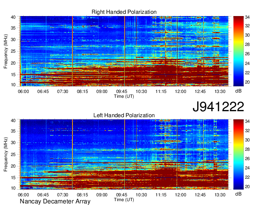The height and width of the screenshot is (206, 254).
Task: Click the 06:00 time tick of Right Handed plot
Action: (x=23, y=91)
